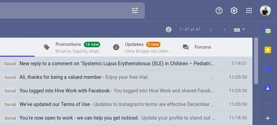Go to newer messages page arrow
This screenshot has width=277, height=125.
(211, 30)
